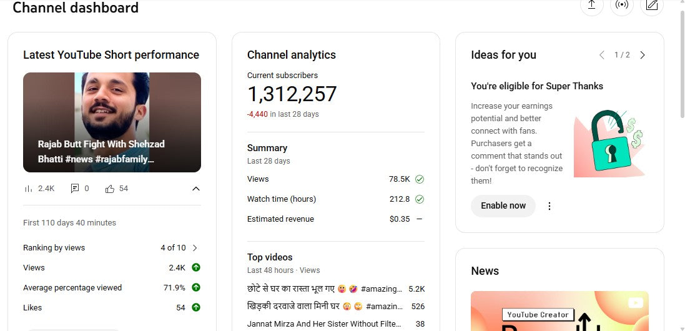The image size is (685, 331).
Task: Click the green checkmark next to Watch time
Action: 420,199
